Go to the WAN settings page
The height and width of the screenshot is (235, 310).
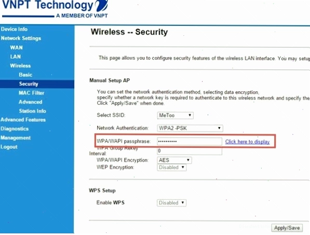(x=17, y=48)
